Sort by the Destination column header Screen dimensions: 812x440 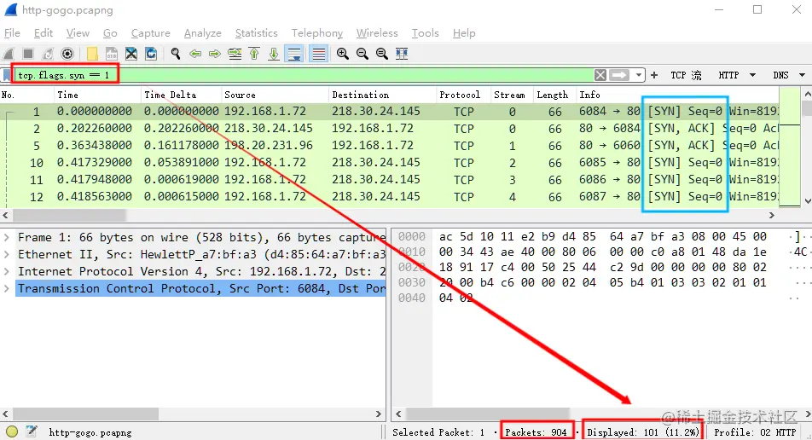pos(383,96)
